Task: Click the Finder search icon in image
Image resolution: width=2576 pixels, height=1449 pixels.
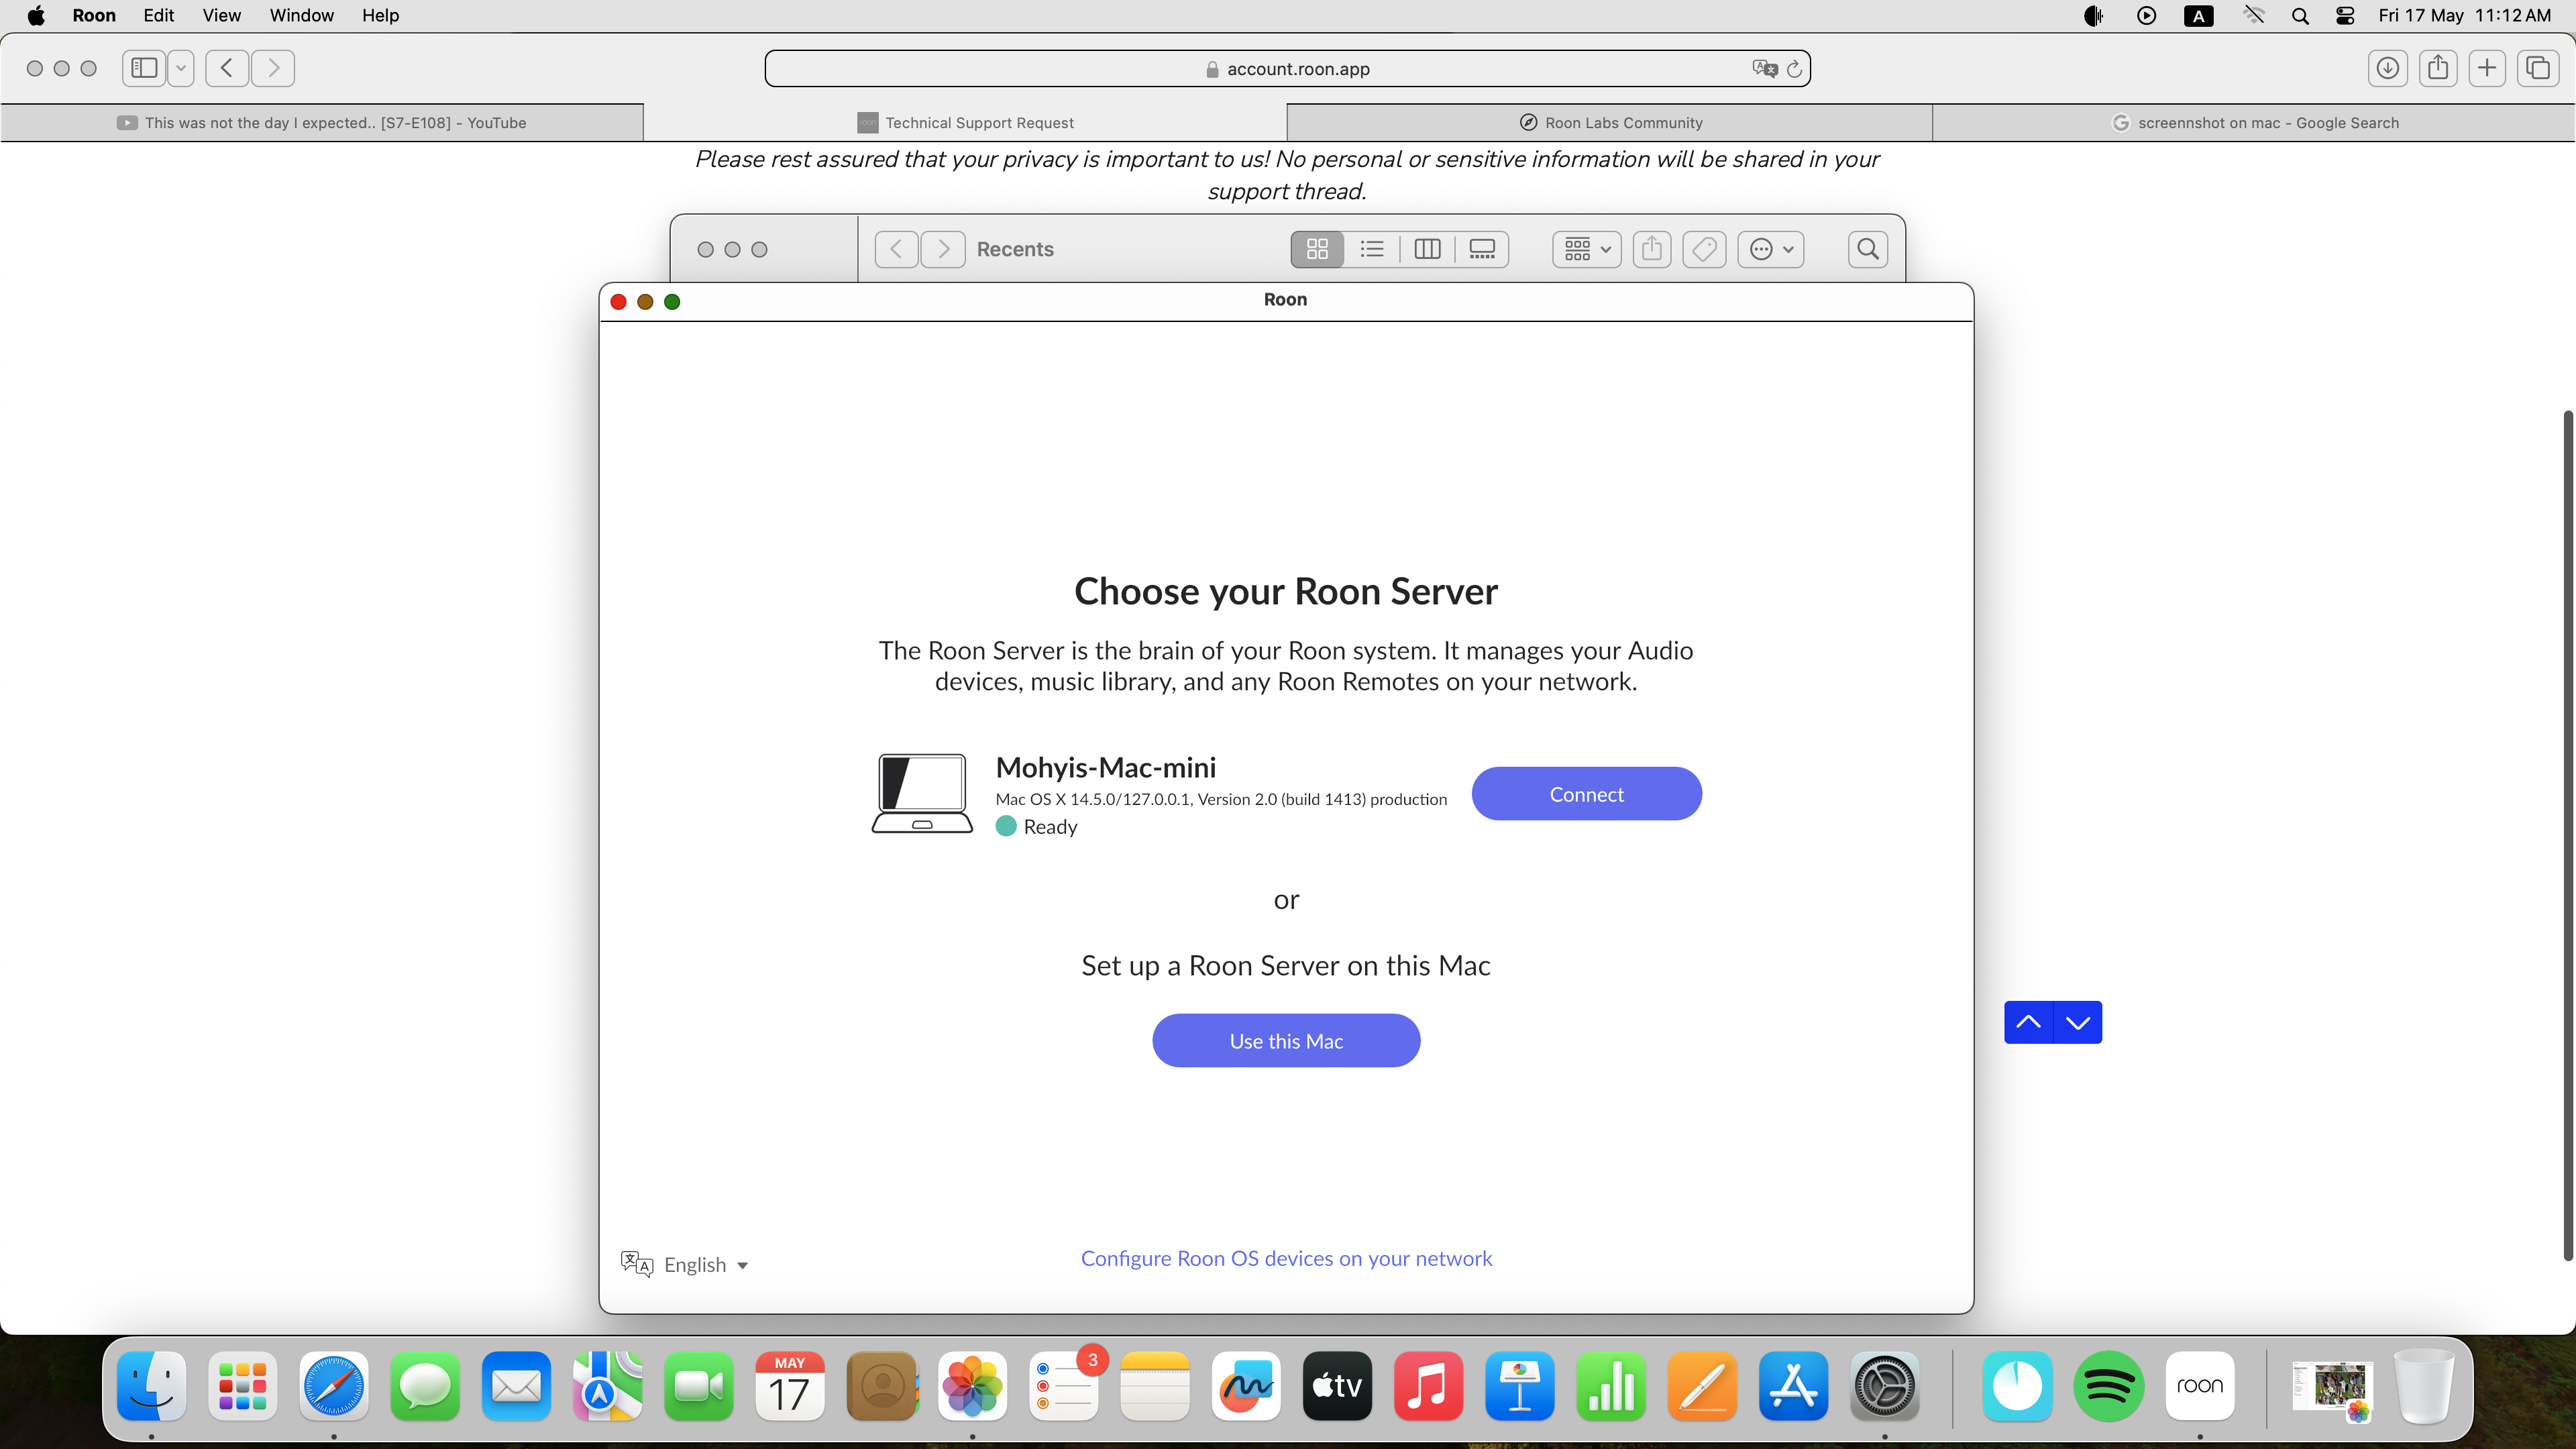Action: (x=1867, y=249)
